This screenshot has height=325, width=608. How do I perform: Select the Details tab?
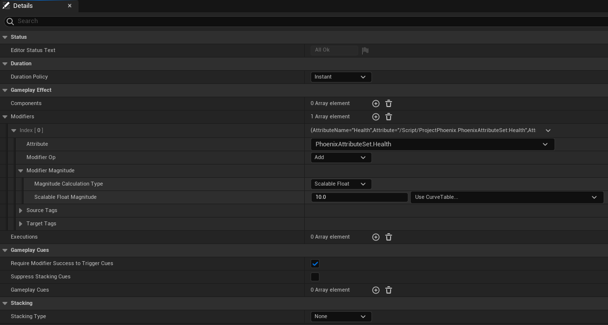[23, 6]
